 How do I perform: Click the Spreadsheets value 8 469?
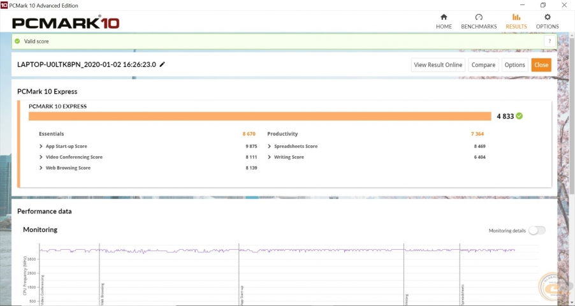[479, 146]
